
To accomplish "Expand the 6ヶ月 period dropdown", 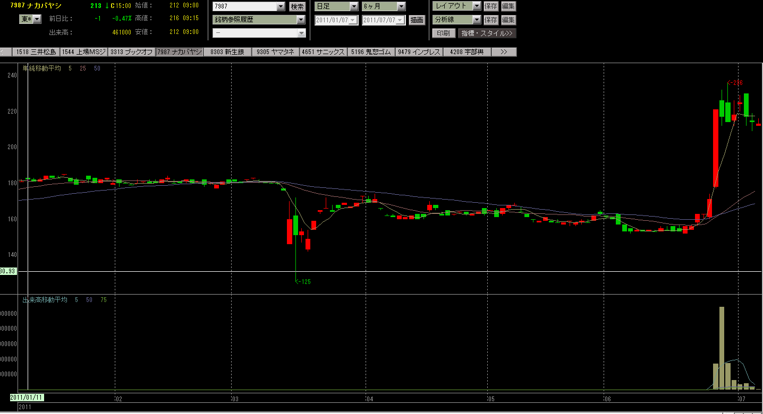I will (401, 7).
